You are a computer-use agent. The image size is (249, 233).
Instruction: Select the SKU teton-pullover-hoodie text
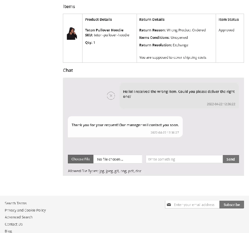pos(107,35)
